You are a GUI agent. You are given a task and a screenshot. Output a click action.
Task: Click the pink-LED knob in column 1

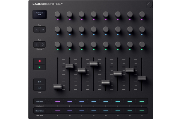point(58,14)
